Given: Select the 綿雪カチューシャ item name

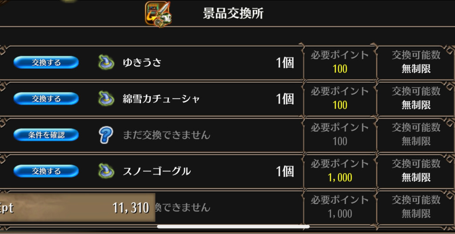Looking at the screenshot, I should coord(161,99).
